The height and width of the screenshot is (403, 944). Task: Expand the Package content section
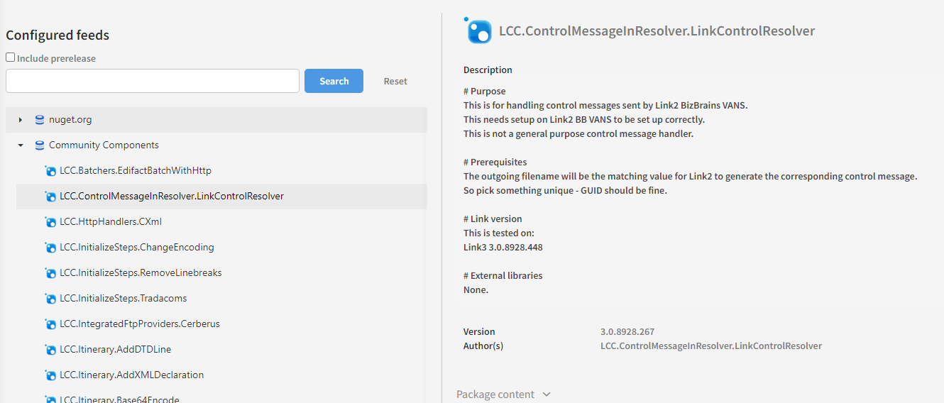point(503,394)
